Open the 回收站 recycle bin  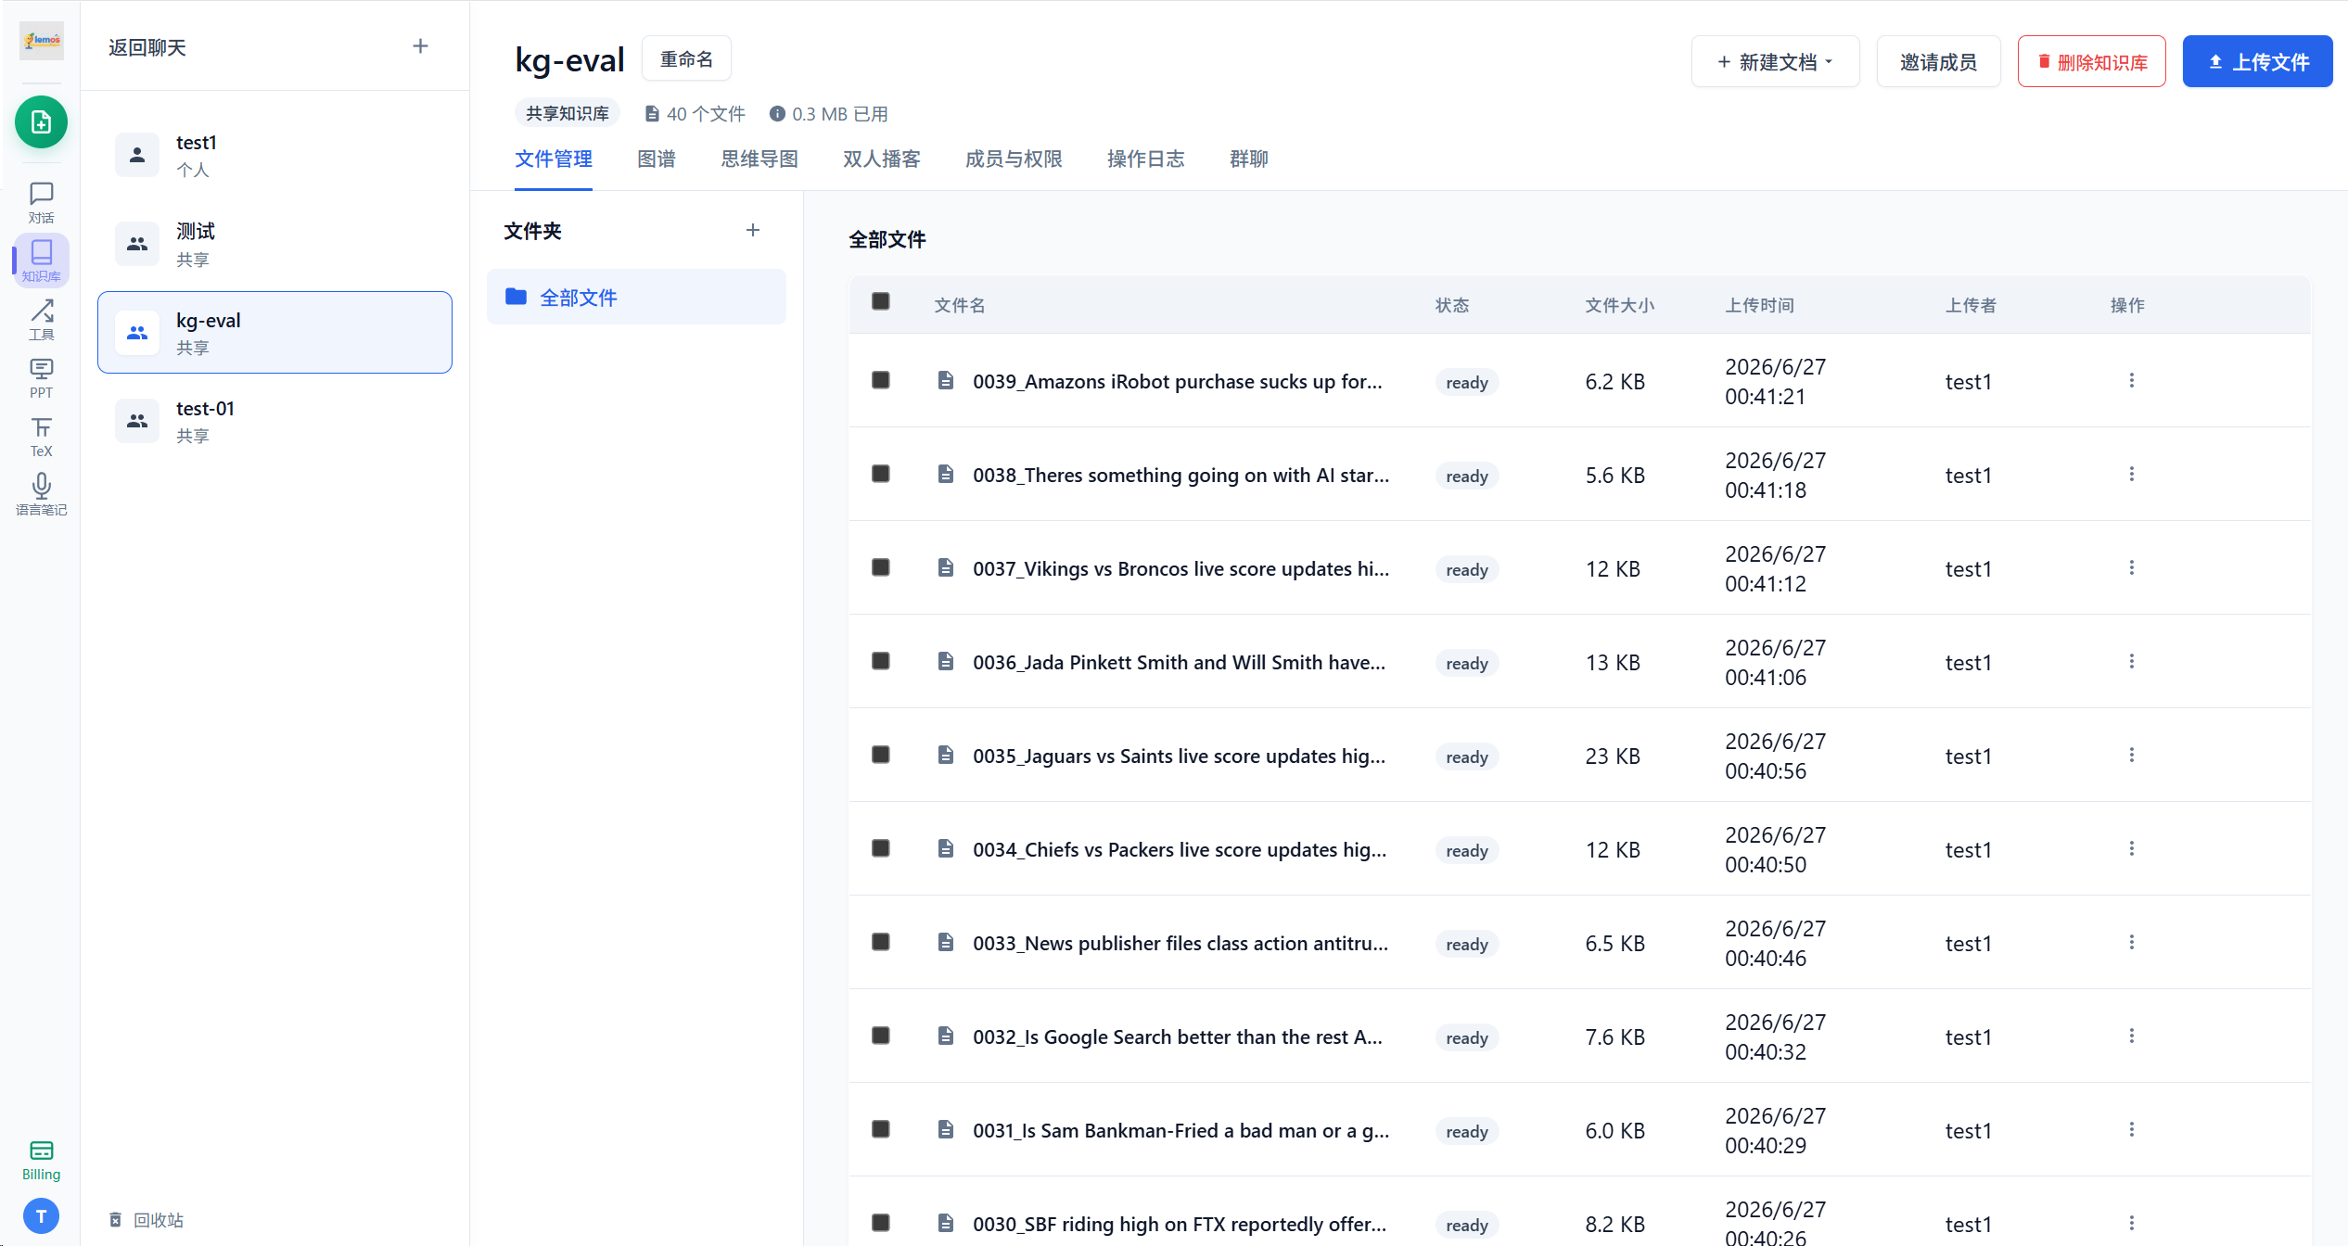coord(147,1220)
